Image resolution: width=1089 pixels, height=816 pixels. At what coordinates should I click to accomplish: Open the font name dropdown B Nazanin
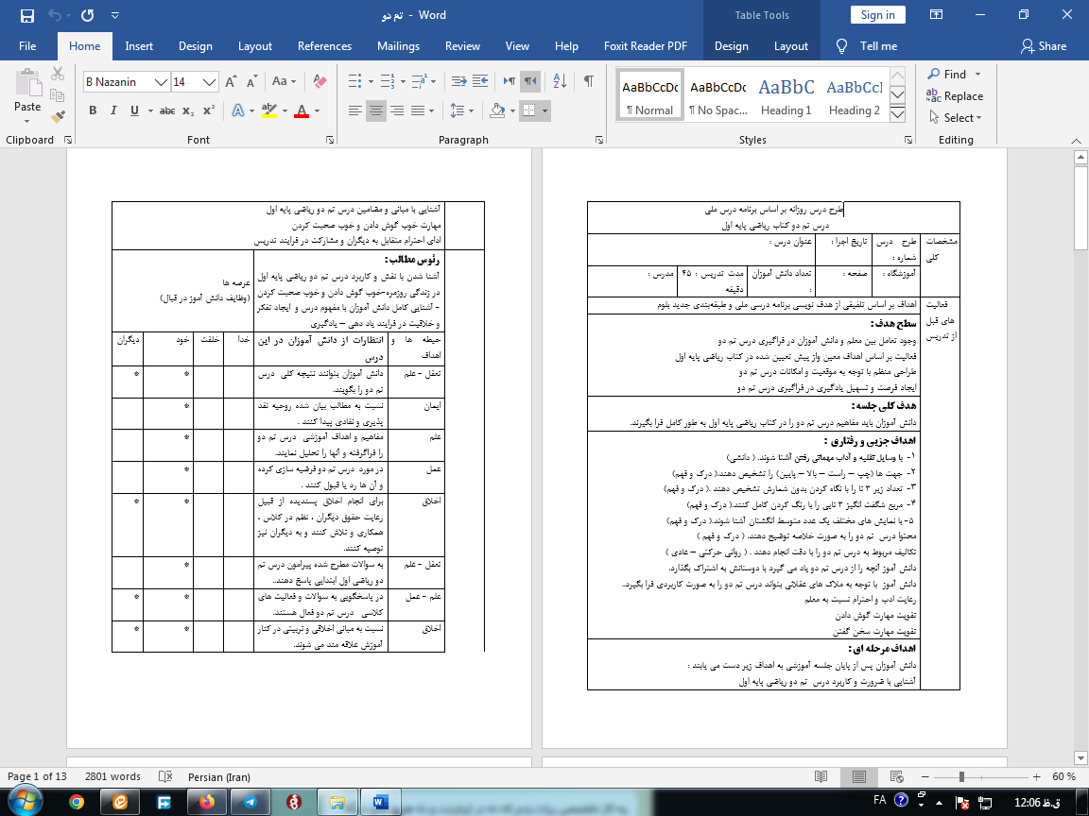click(x=162, y=82)
